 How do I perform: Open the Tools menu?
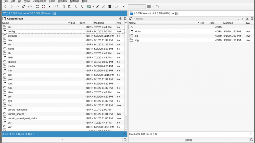[52, 1]
